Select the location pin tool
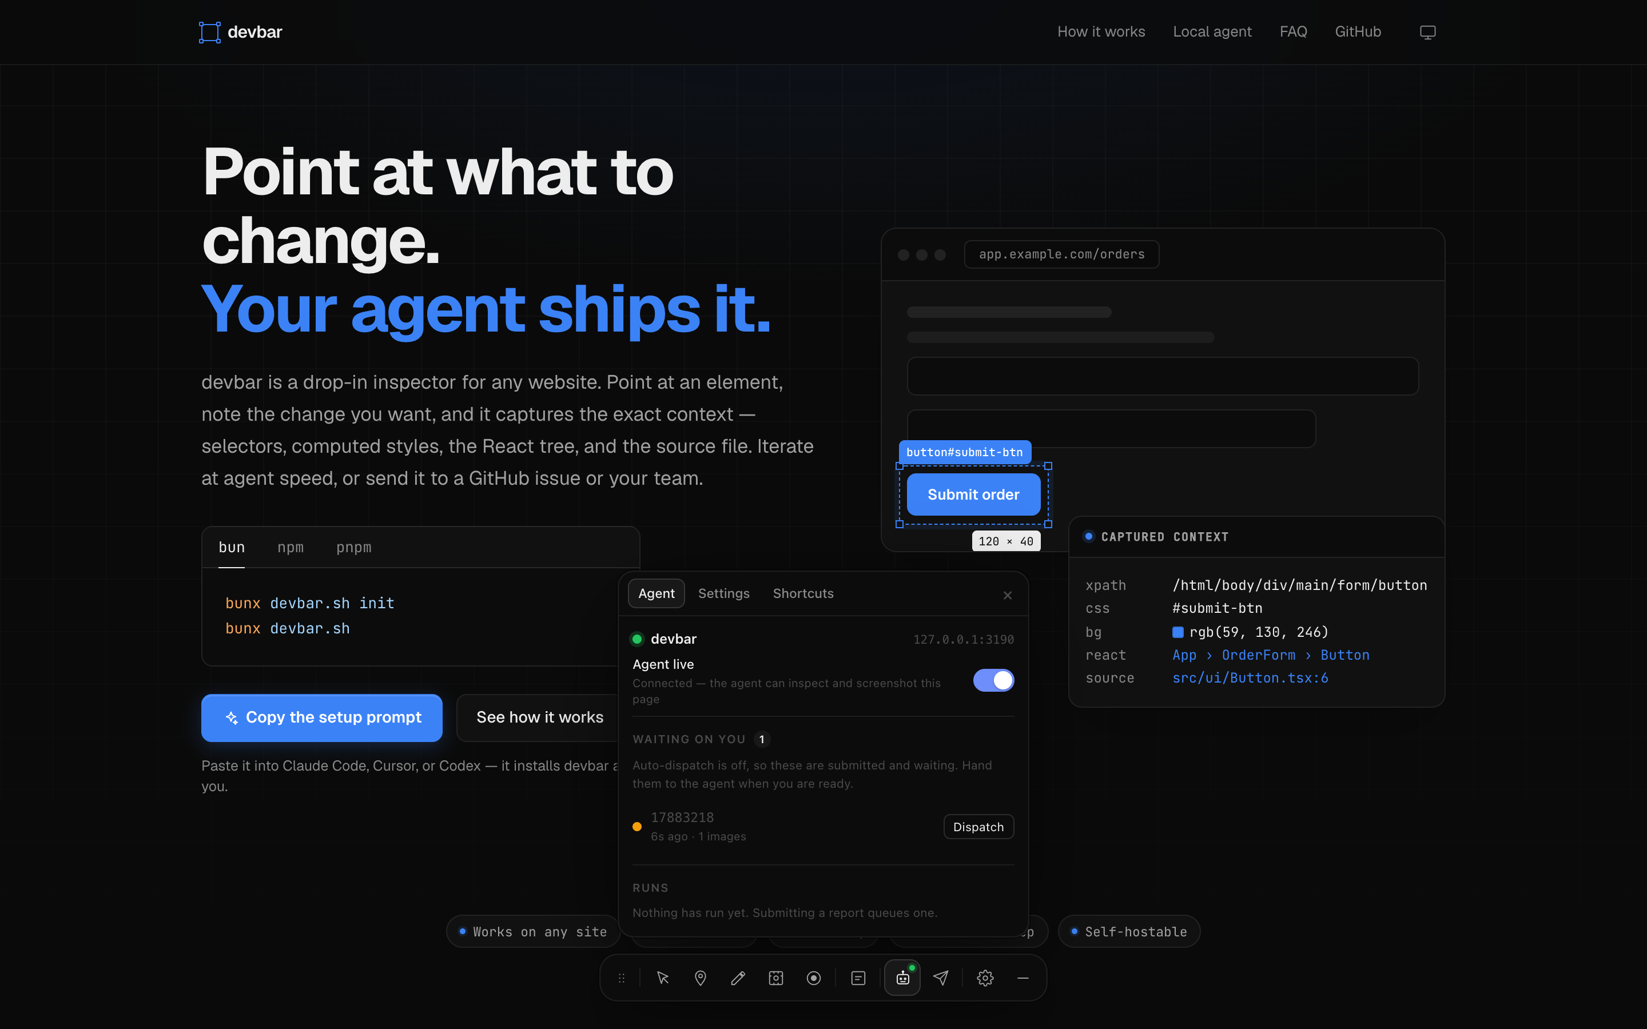The height and width of the screenshot is (1029, 1647). pos(699,978)
